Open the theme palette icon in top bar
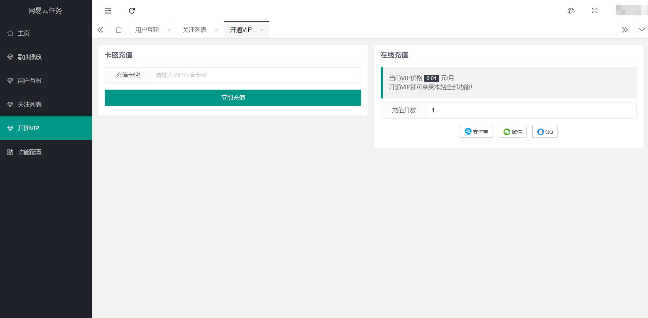The height and width of the screenshot is (318, 648). coord(571,11)
